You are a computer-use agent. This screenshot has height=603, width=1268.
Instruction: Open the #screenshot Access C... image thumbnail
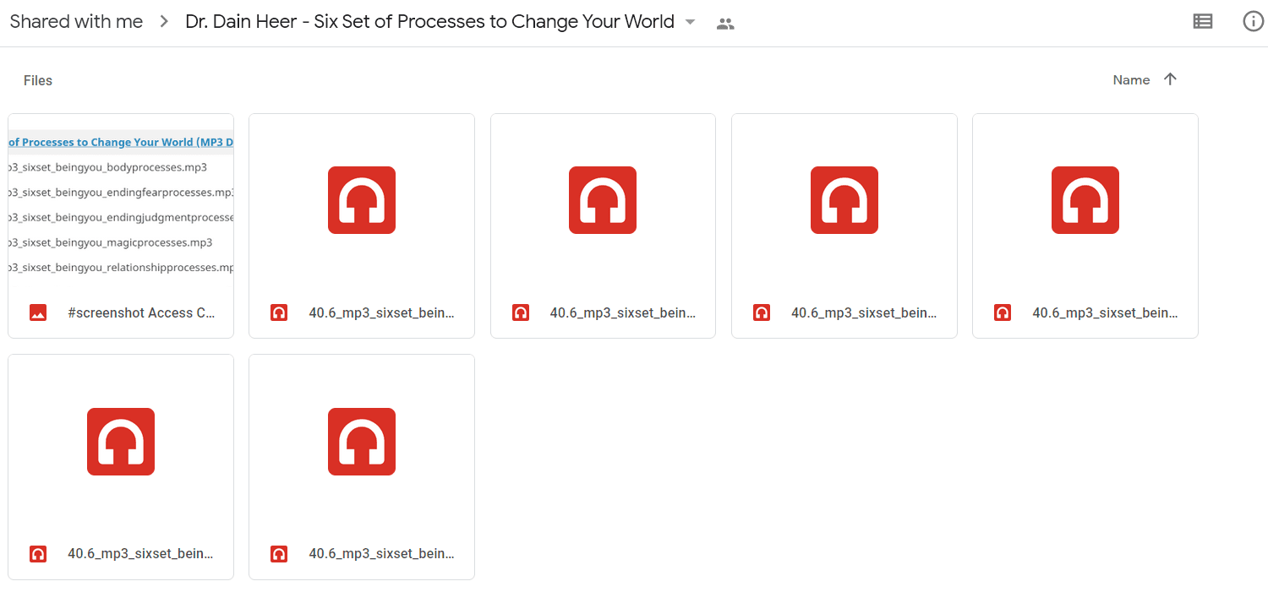(x=121, y=204)
